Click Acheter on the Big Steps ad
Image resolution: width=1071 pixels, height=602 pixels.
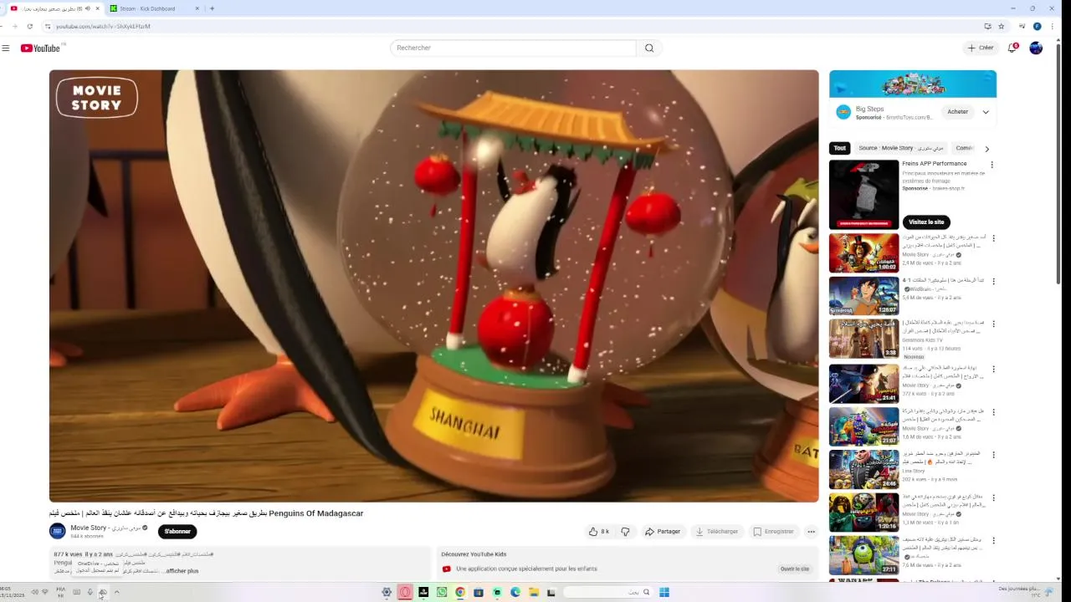958,112
